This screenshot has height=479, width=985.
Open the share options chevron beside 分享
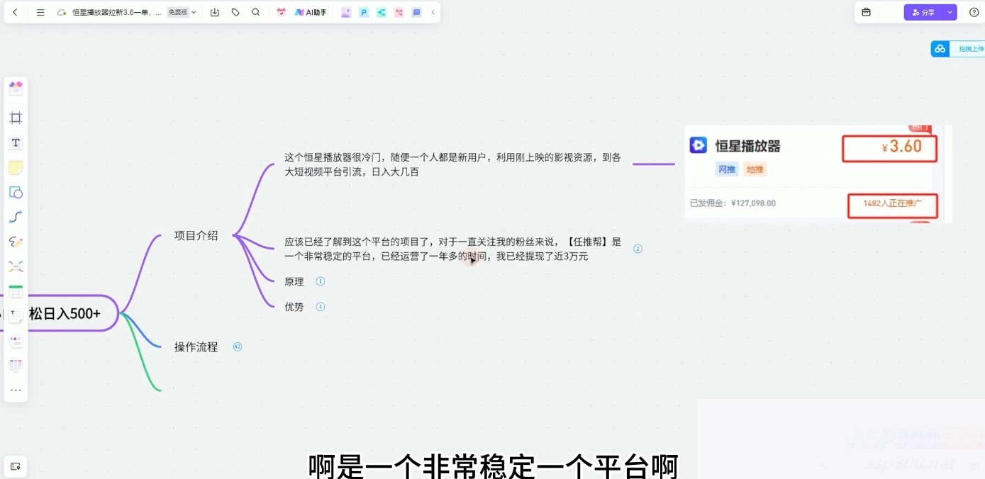point(950,12)
